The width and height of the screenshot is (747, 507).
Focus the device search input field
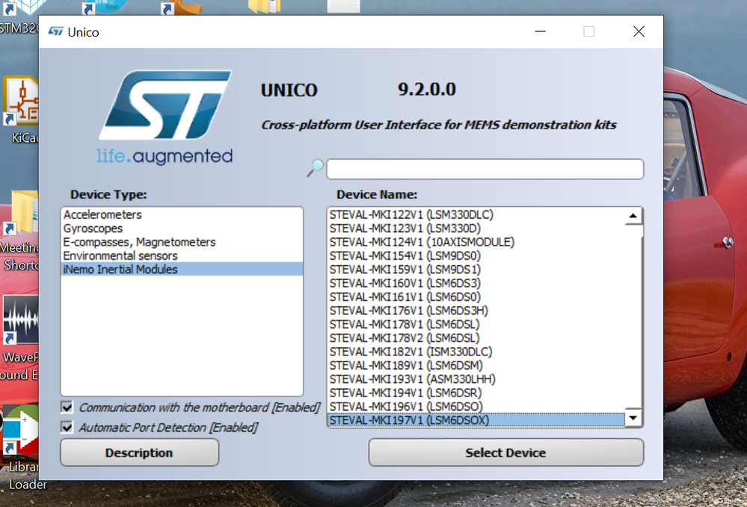point(485,169)
